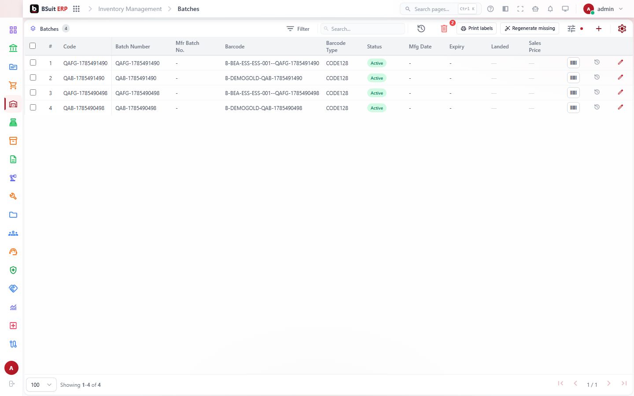Go to Inventory Management breadcrumb

click(130, 9)
